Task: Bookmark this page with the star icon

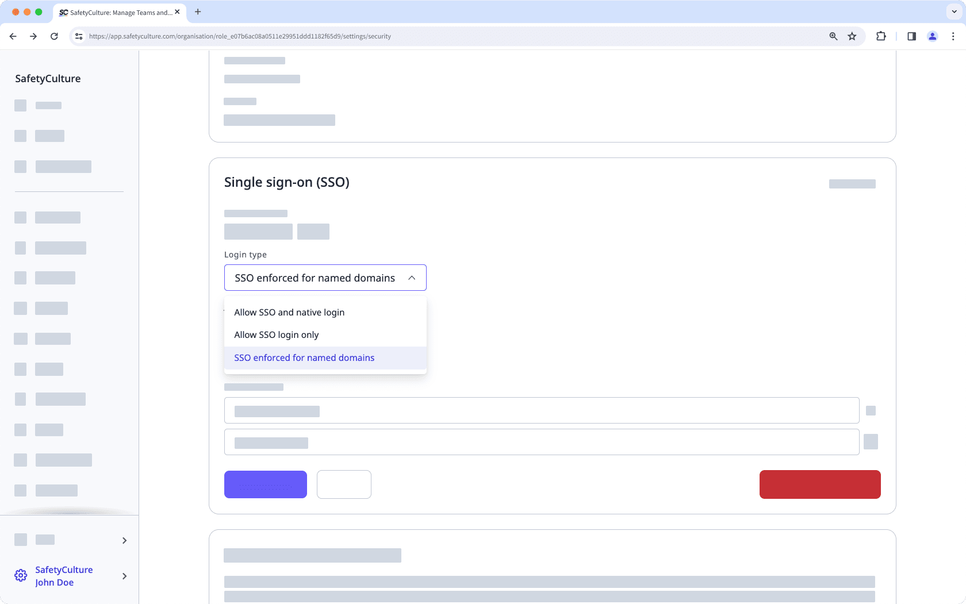Action: (x=852, y=36)
